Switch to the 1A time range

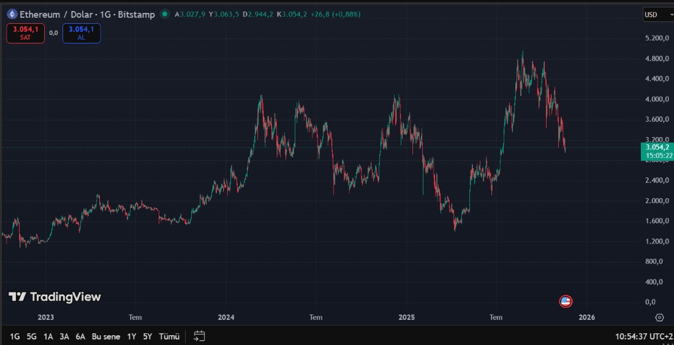click(48, 336)
